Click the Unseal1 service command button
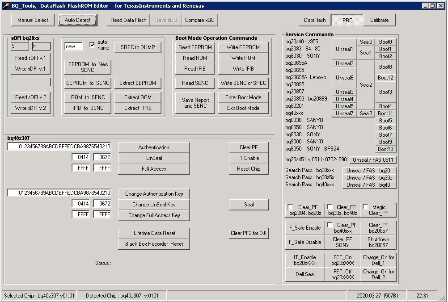Screen dimensions: 448x302 click(344, 49)
